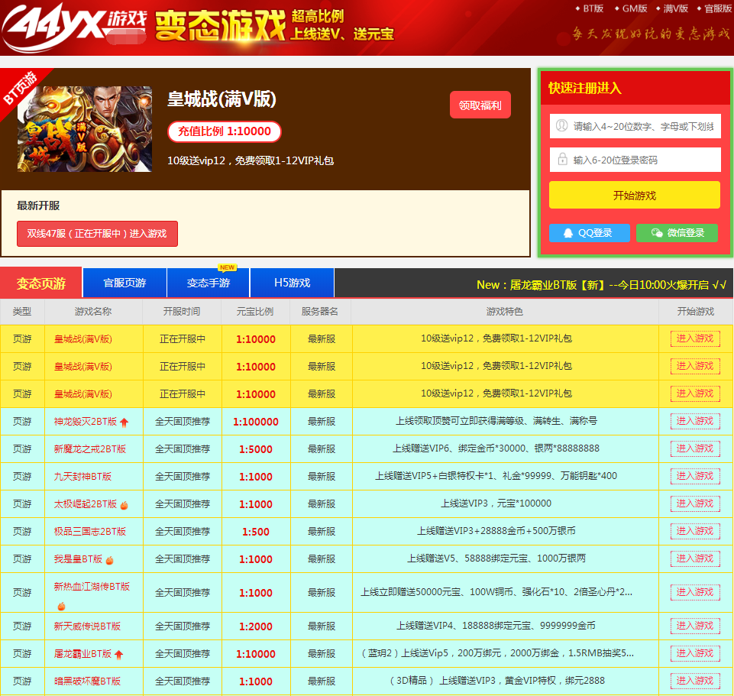Click 双线47服 进入游戏 server button
Viewport: 734px width, 696px height.
(97, 234)
